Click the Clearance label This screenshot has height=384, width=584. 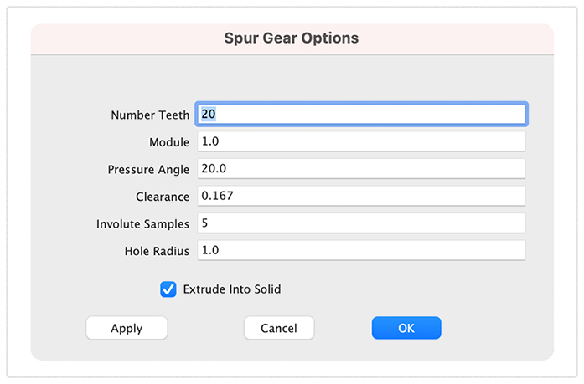[163, 197]
